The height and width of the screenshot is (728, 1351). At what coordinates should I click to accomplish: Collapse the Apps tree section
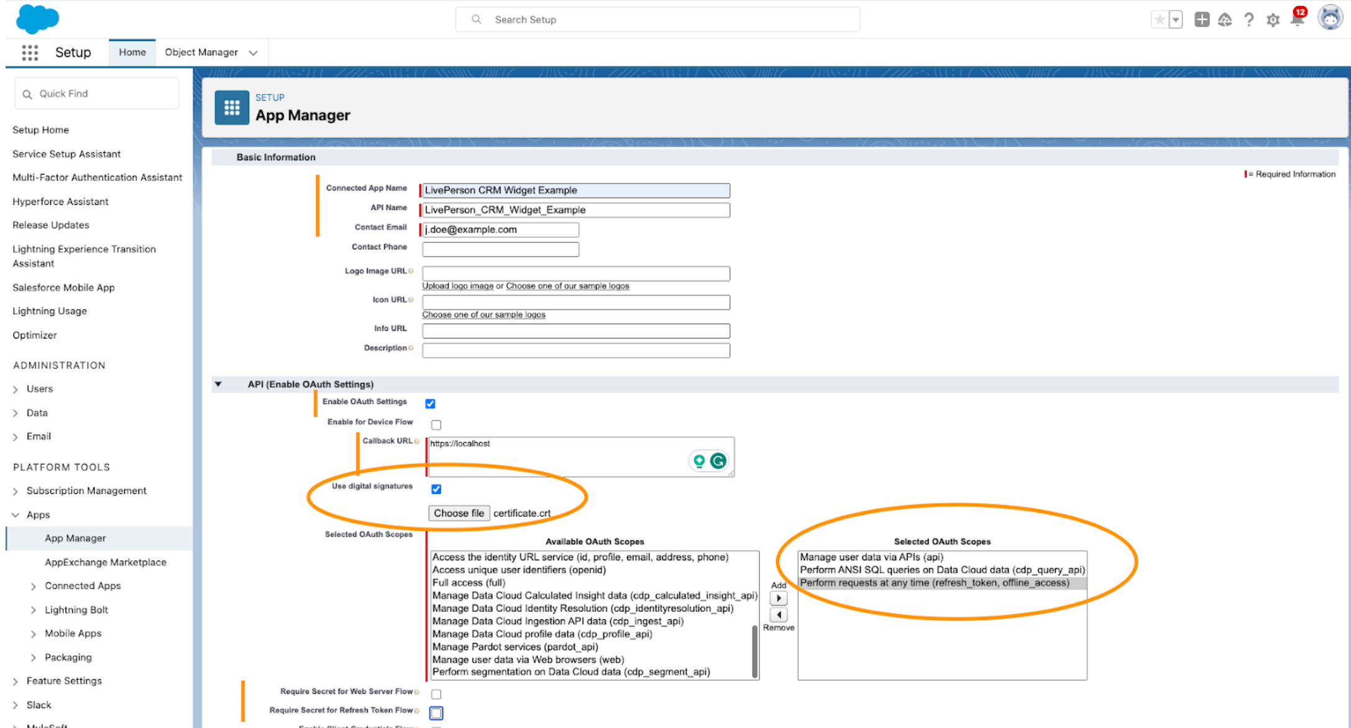[x=16, y=515]
